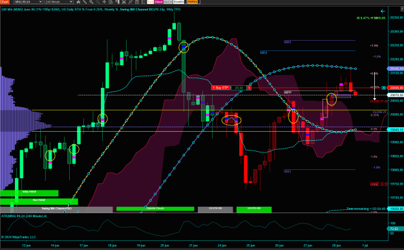Select the zoom in magnifier

click(x=91, y=2)
